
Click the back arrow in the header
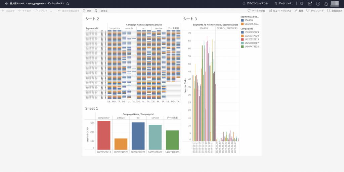point(6,3)
